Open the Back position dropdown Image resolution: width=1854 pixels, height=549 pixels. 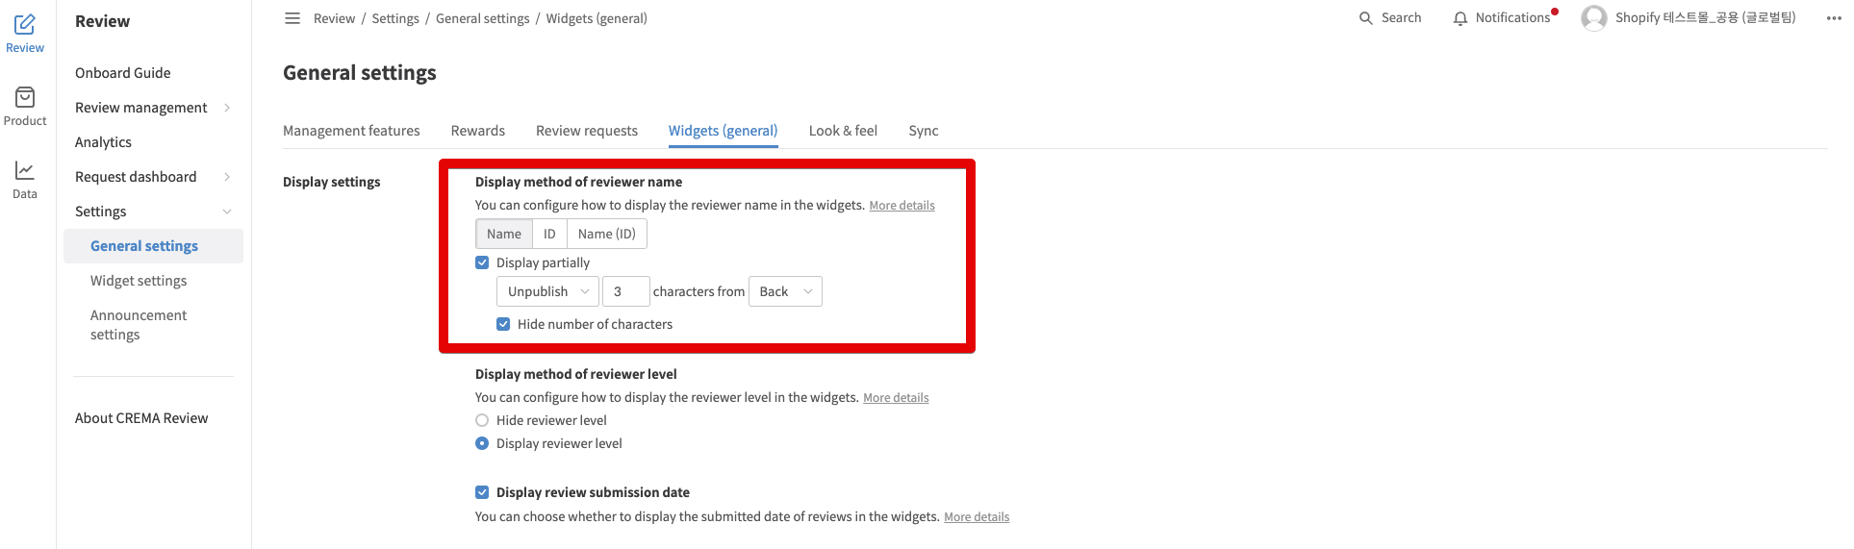[x=785, y=291]
